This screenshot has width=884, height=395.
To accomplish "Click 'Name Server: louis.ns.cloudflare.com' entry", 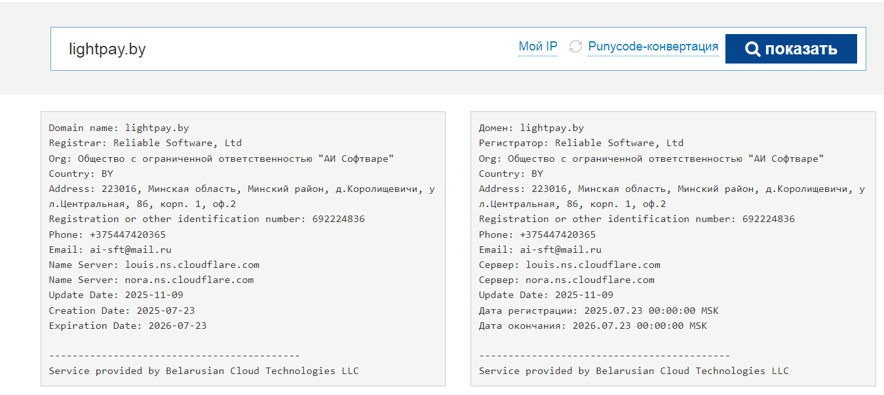I will (154, 265).
